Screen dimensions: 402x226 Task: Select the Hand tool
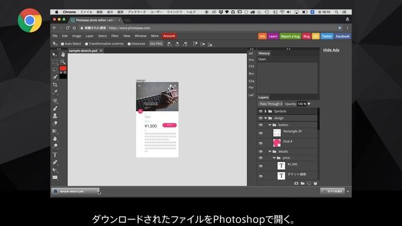63,55
